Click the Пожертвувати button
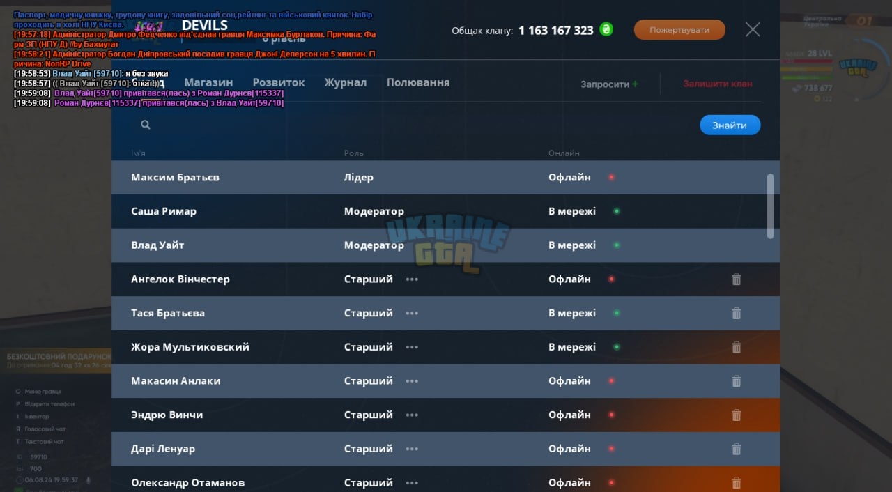892x492 pixels. (679, 30)
